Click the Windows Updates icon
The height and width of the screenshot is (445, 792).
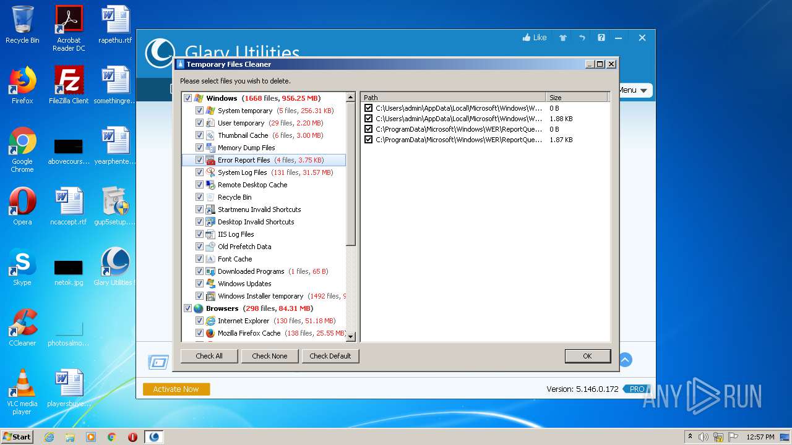[x=210, y=284]
